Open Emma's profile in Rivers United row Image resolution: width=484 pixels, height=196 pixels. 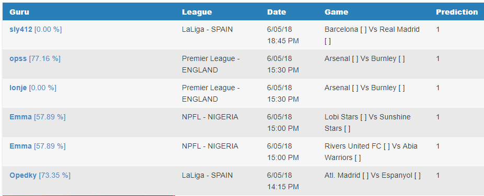[20, 146]
